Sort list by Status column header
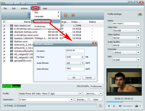This screenshot has width=145, height=111. tap(92, 22)
